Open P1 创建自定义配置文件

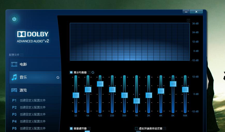(35, 100)
